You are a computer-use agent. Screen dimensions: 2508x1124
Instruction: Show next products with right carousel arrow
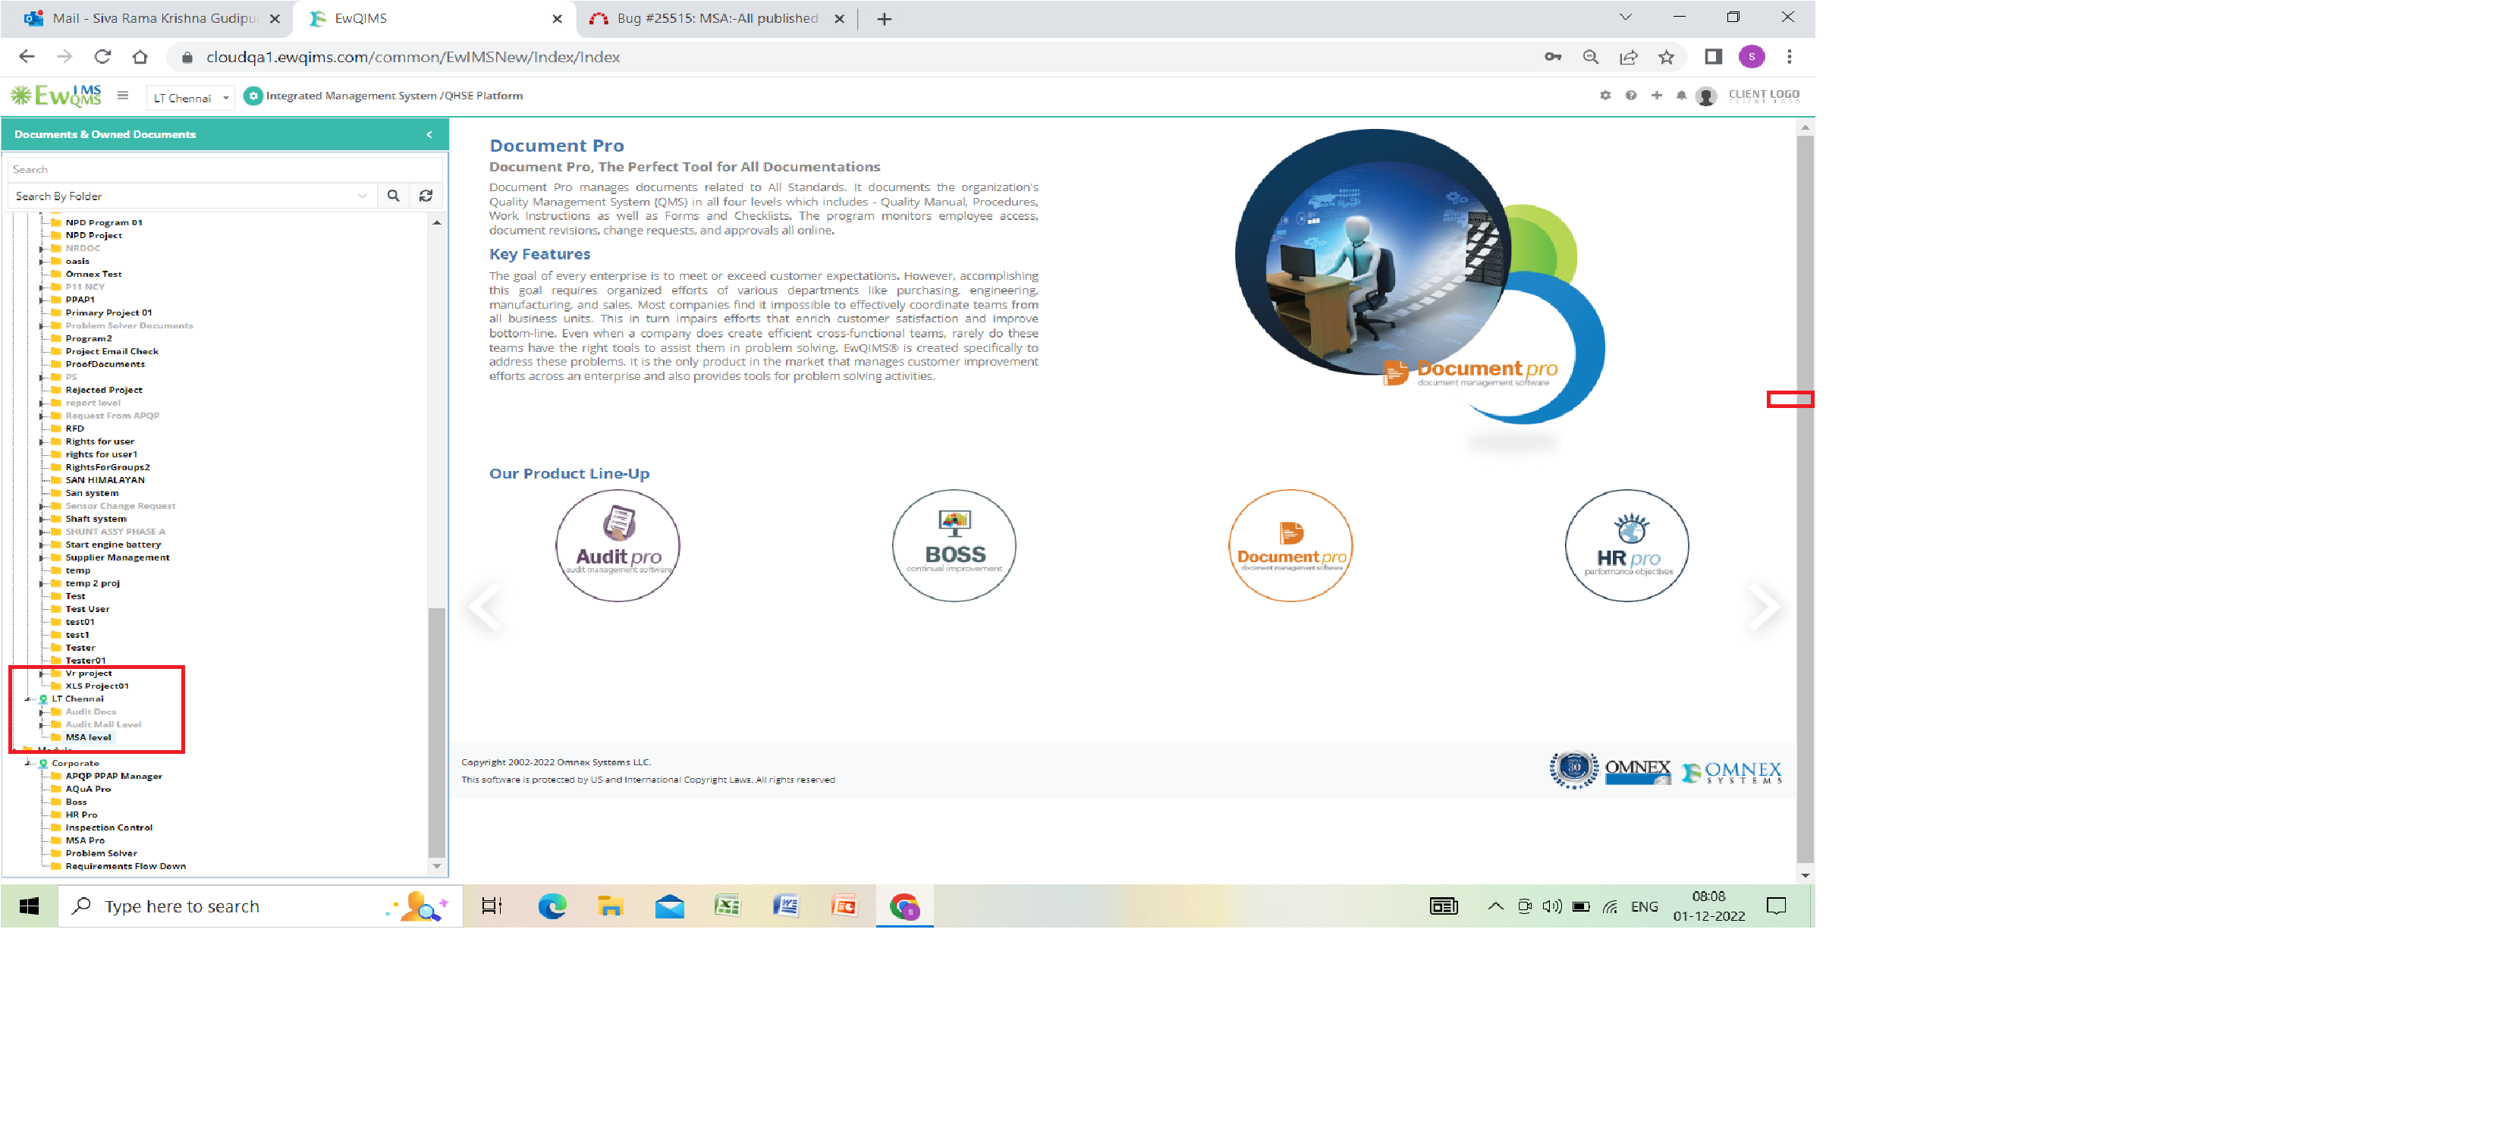[x=1763, y=606]
